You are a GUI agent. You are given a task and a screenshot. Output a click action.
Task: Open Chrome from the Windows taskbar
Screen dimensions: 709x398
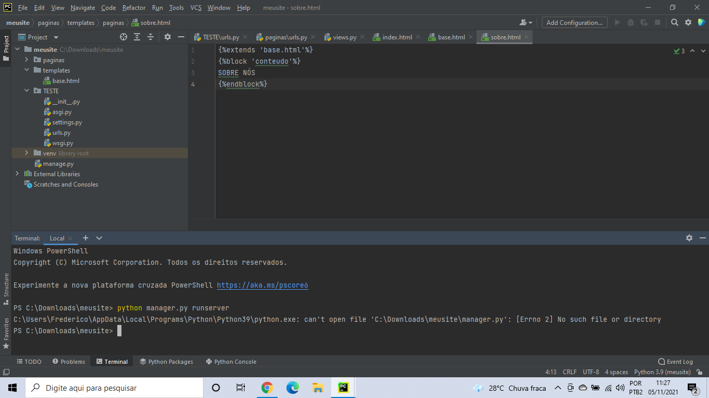267,388
